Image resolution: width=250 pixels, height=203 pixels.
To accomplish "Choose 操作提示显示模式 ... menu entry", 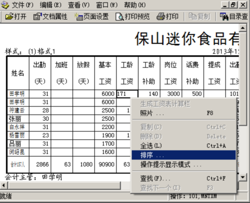I will 183,165.
